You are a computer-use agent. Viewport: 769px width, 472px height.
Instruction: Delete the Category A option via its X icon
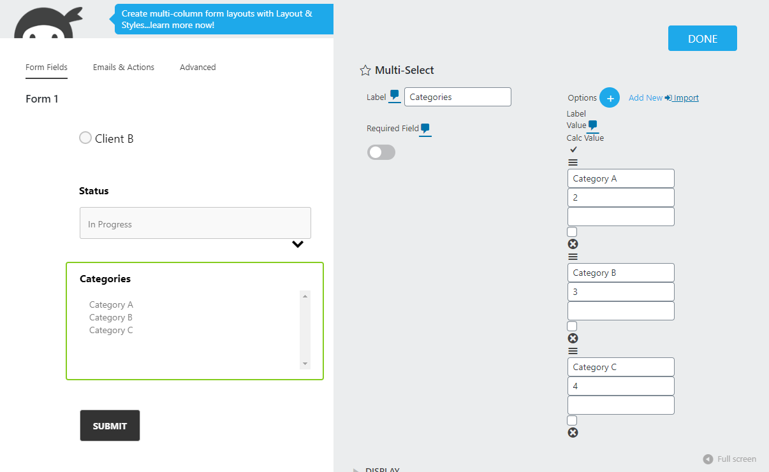[x=573, y=243]
